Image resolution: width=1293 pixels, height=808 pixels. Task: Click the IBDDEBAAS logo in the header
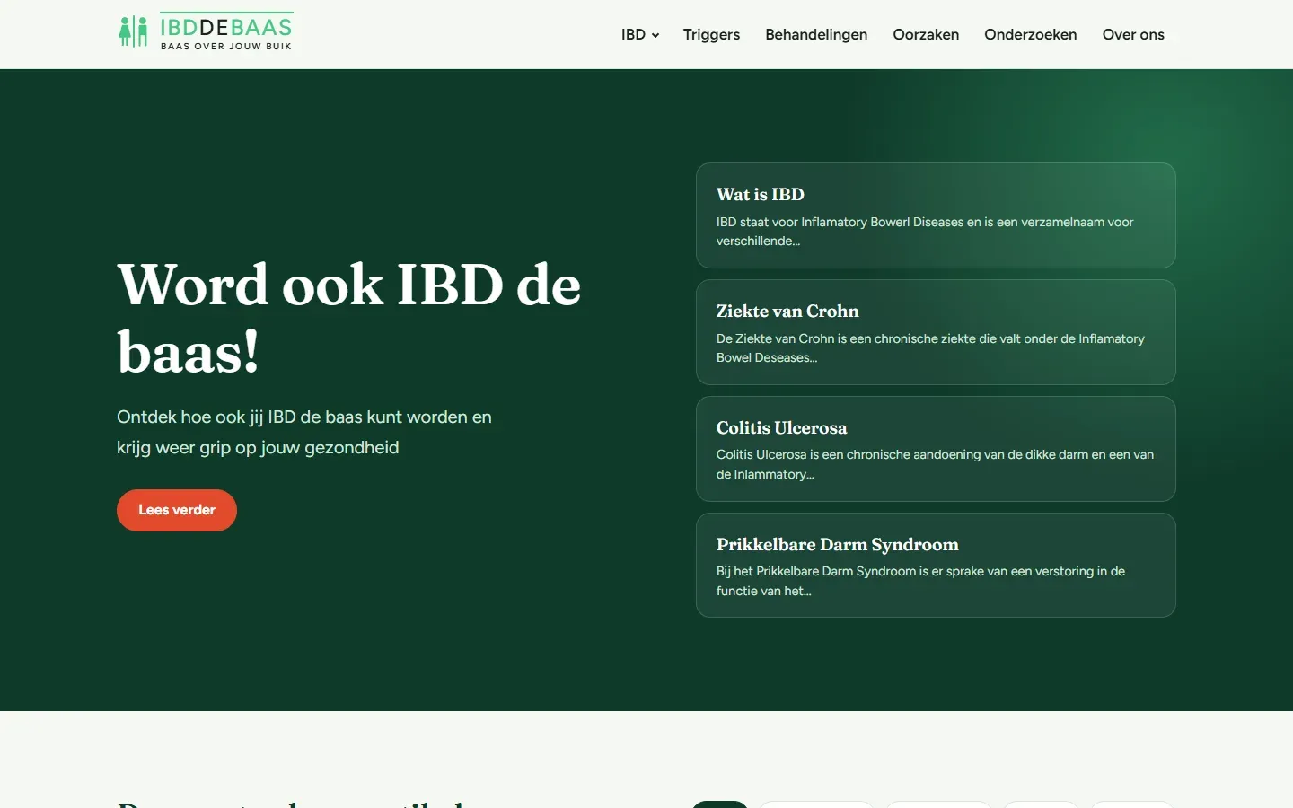[x=206, y=31]
